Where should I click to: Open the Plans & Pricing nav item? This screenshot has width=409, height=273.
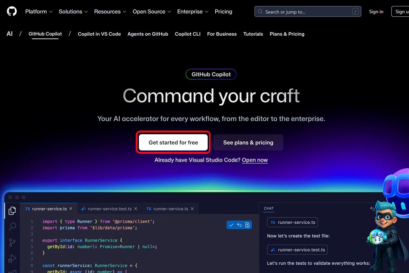(x=287, y=34)
